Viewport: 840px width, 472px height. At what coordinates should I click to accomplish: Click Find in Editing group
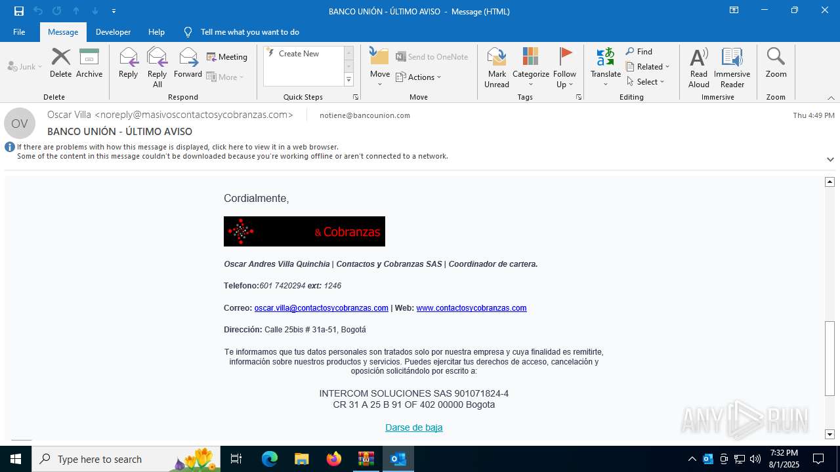click(x=639, y=52)
